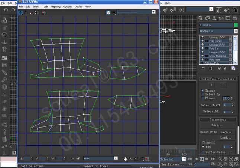Viewport: 240px width, 168px height.
Task: Toggle lightbulb of Poly Ear modifier
Action: 202,49
